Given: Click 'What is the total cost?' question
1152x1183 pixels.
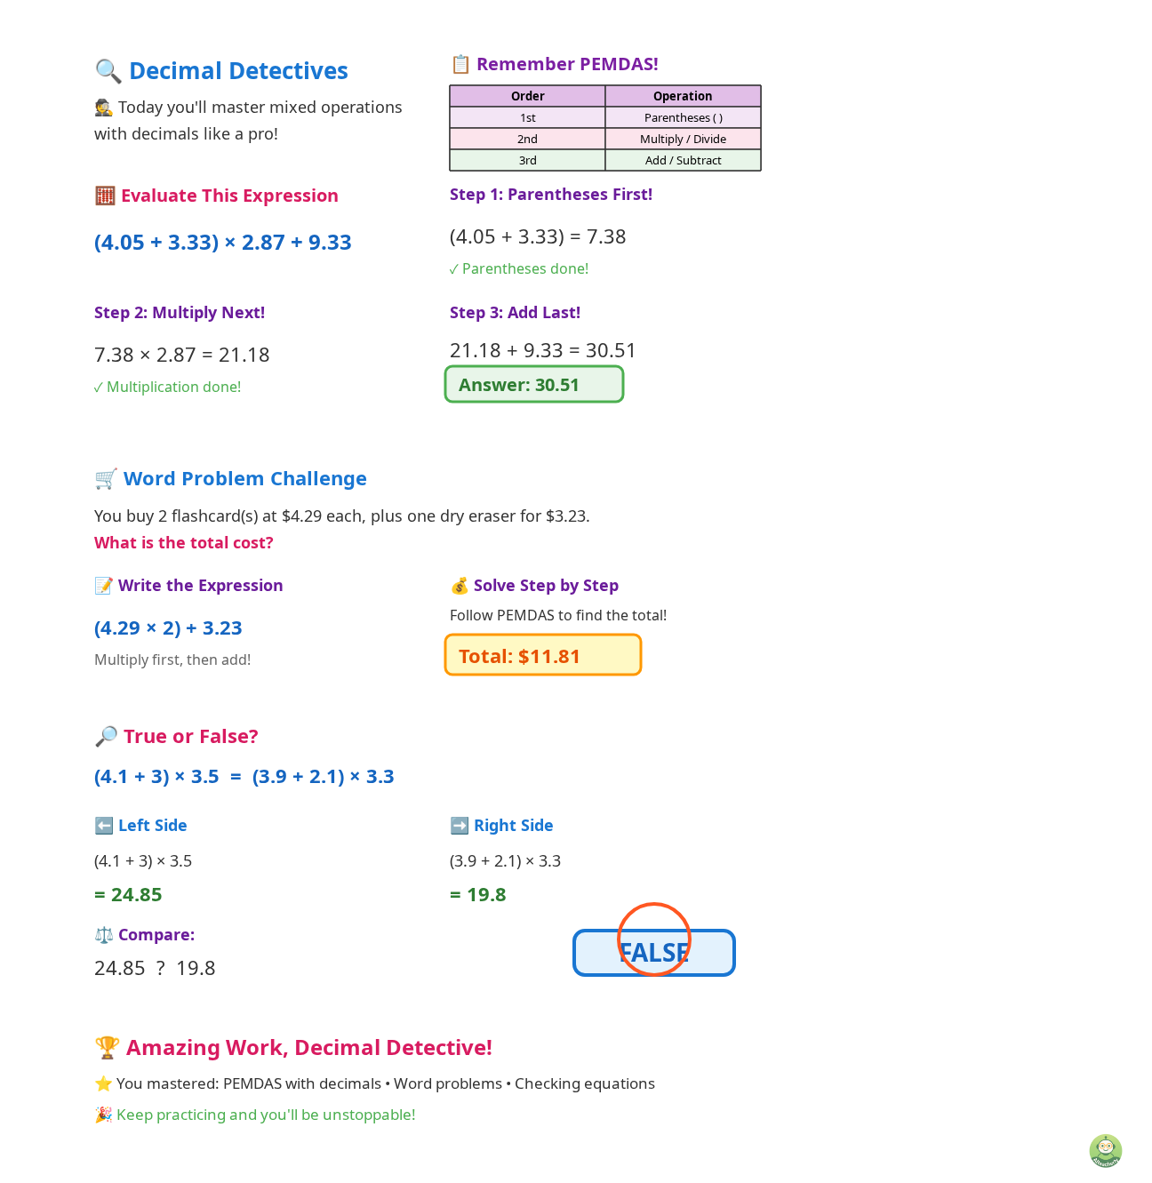Looking at the screenshot, I should click(184, 543).
